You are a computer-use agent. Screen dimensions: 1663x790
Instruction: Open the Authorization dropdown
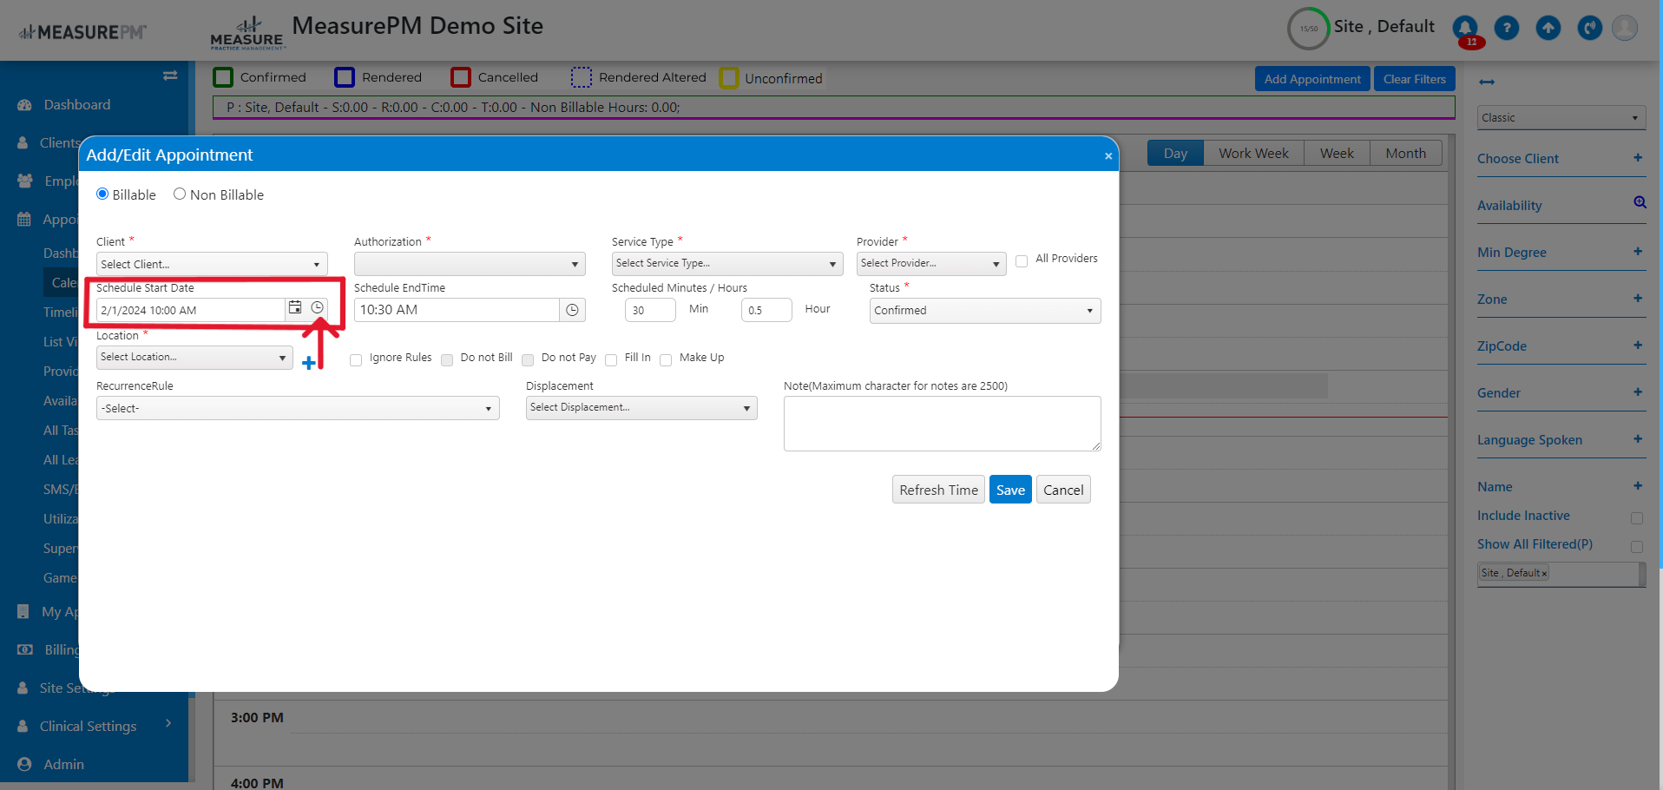[470, 264]
